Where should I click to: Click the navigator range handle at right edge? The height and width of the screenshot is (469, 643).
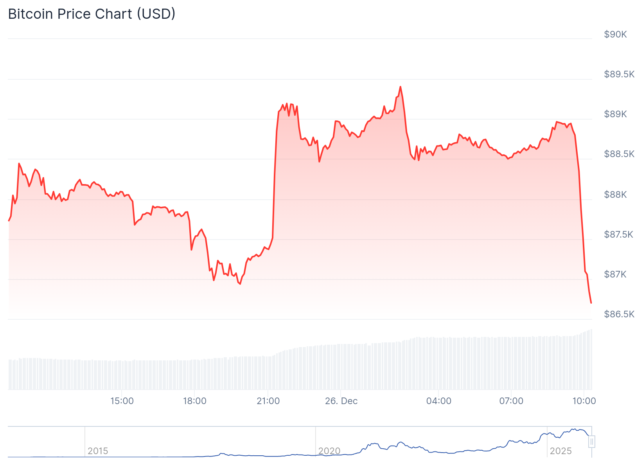pos(592,442)
